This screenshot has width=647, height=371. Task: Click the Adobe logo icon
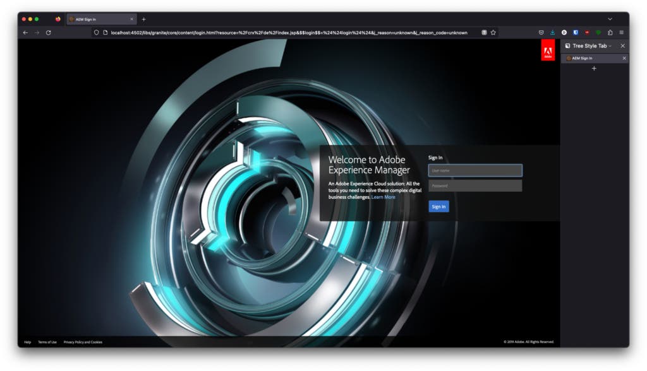point(548,50)
